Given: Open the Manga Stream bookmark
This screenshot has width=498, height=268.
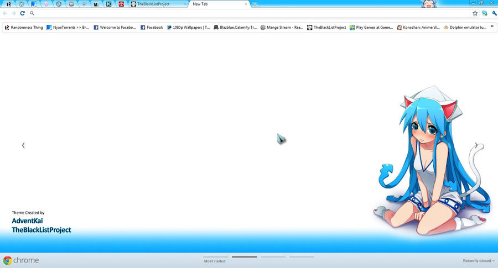Looking at the screenshot, I should [282, 28].
